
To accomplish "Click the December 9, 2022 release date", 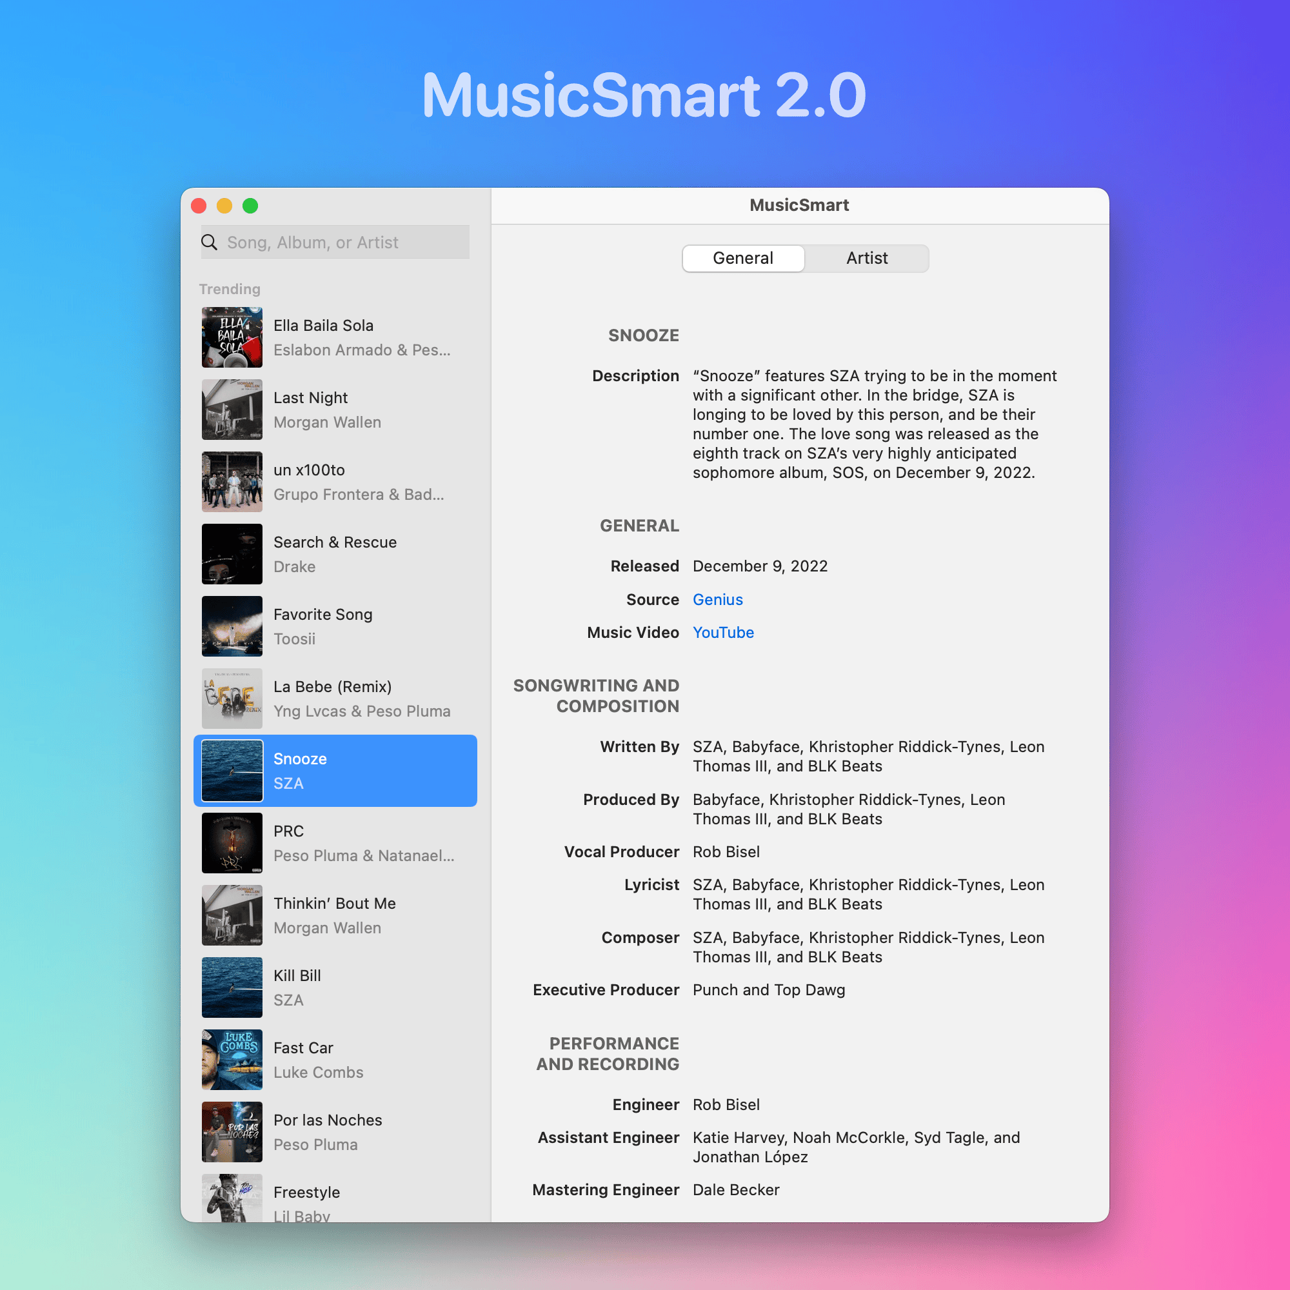I will [x=760, y=566].
